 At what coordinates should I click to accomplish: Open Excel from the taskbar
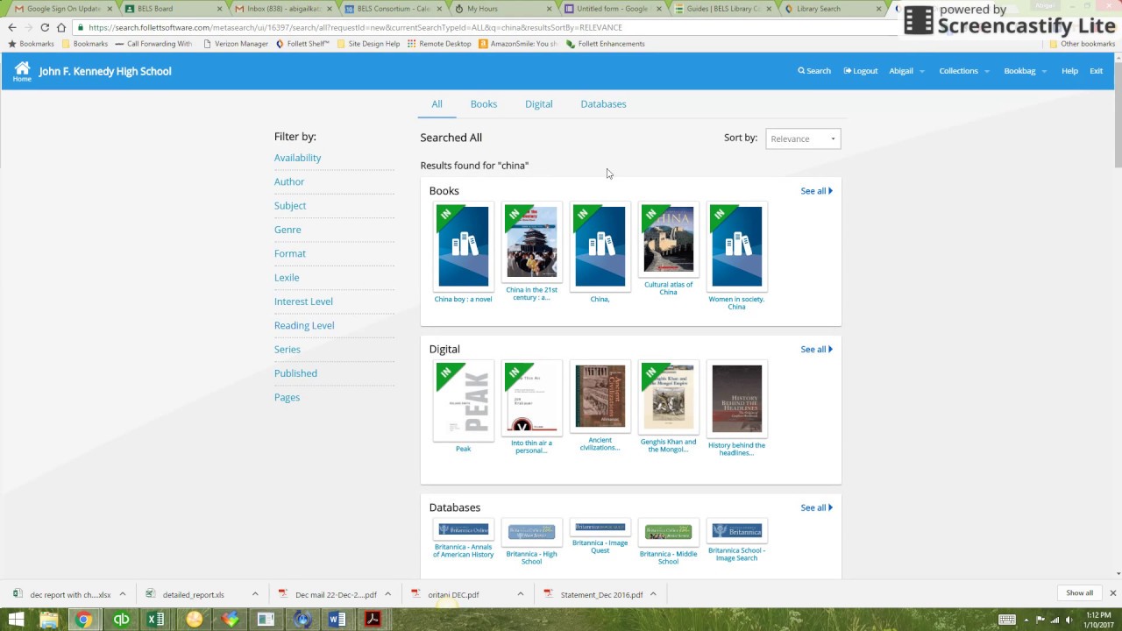coord(156,620)
